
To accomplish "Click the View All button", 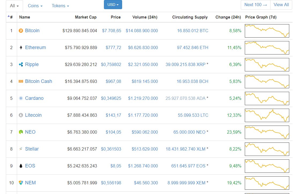I will click(x=281, y=5).
